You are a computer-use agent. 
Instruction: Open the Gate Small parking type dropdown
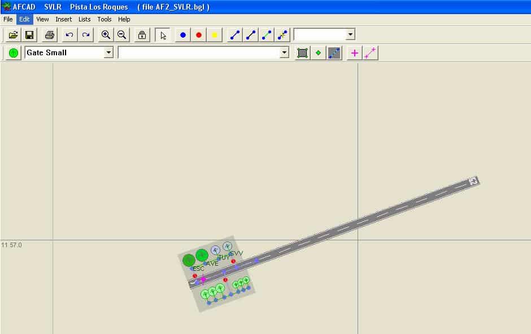tap(108, 53)
